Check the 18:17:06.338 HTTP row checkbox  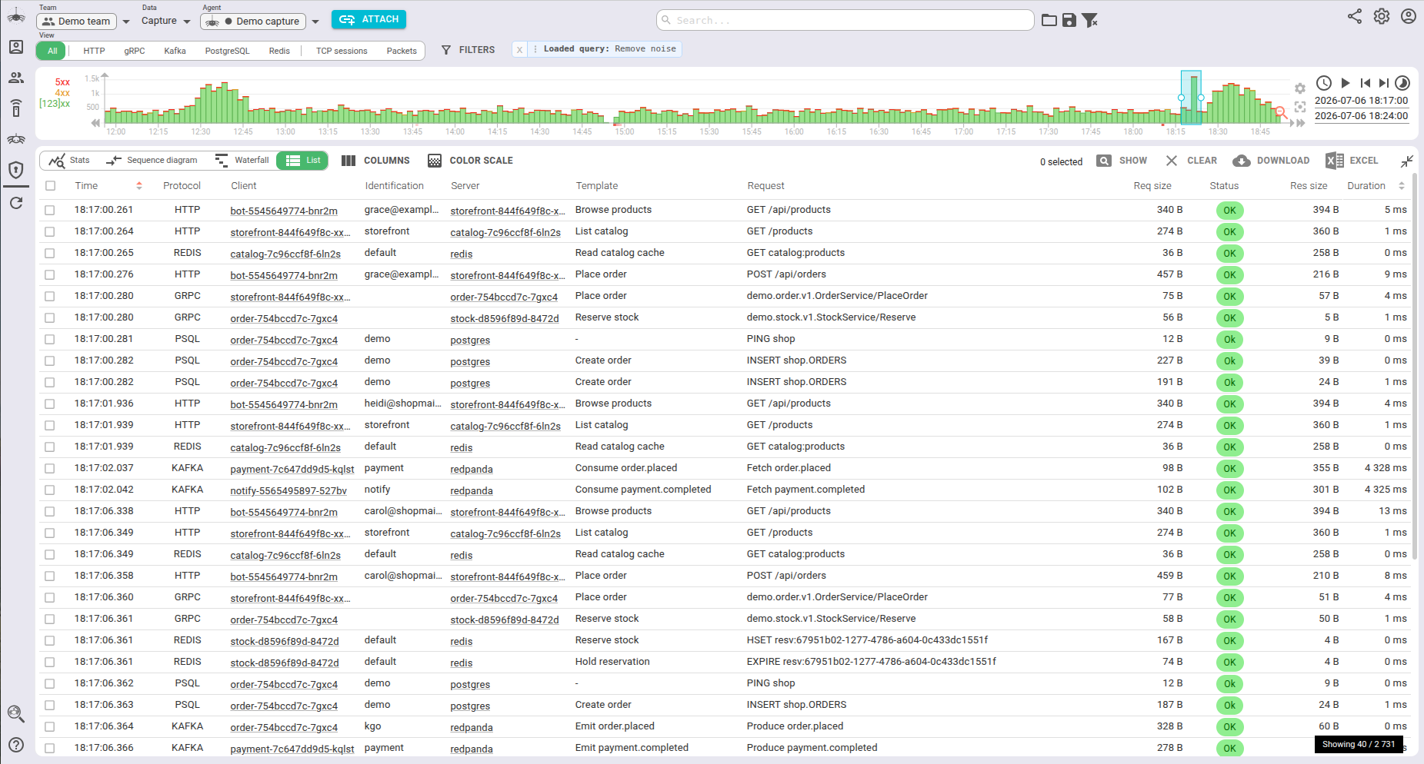pos(50,511)
